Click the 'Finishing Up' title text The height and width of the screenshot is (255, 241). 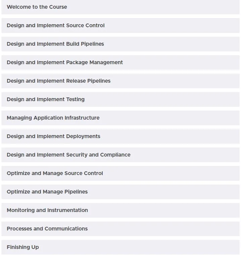(23, 247)
